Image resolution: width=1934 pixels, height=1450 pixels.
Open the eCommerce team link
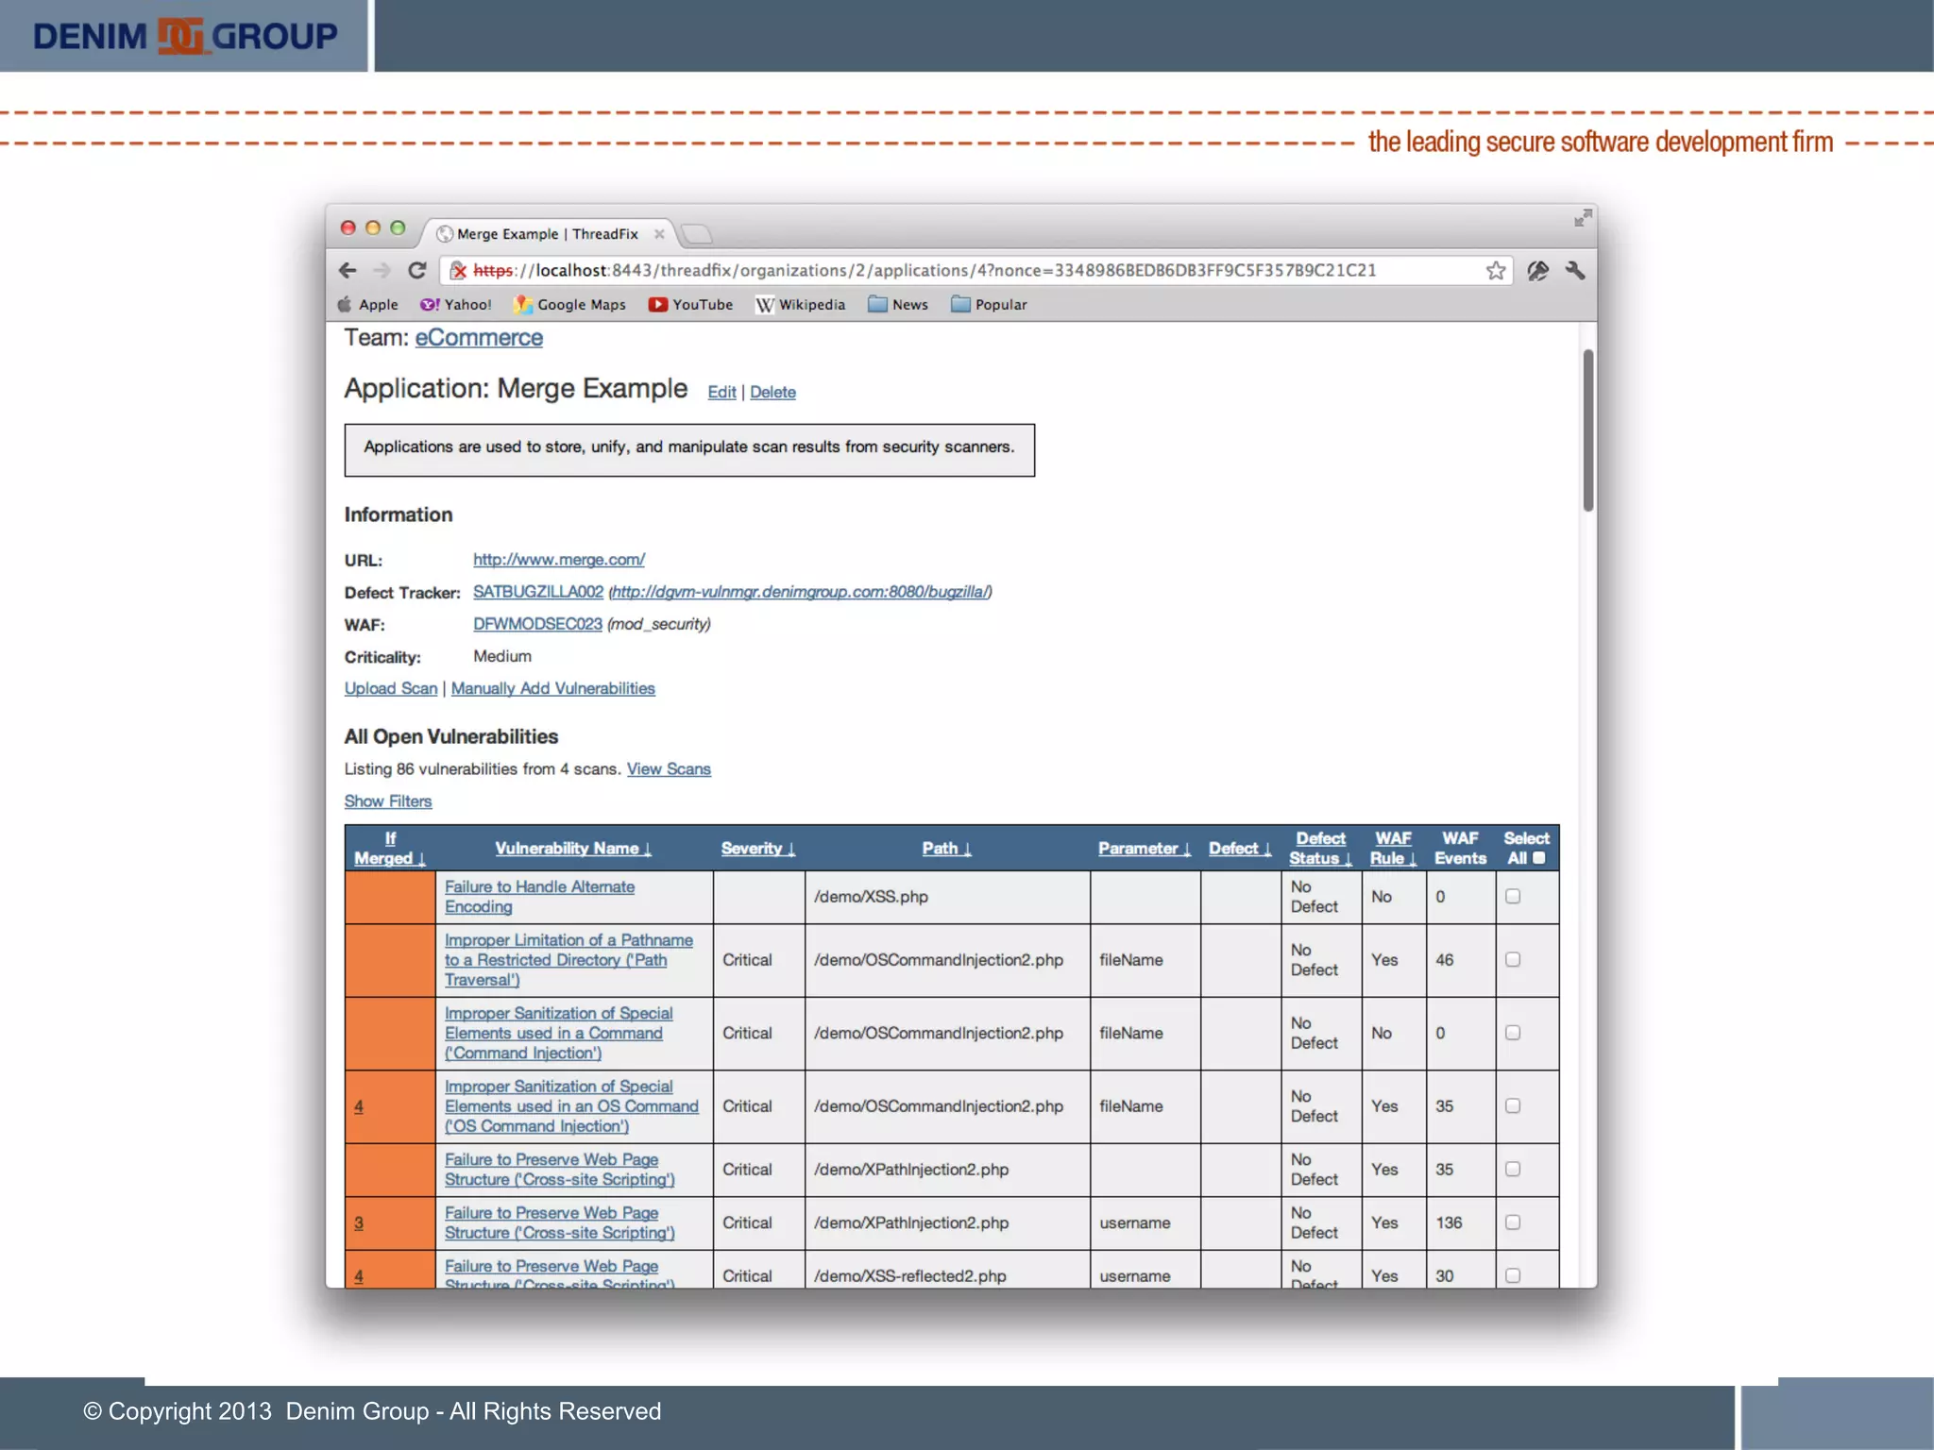click(478, 338)
